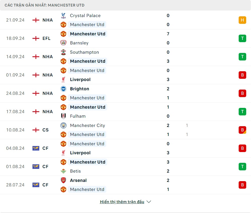Image resolution: width=251 pixels, height=213 pixels.
Task: Open the Liverpool team link on 01.09.24
Action: tap(80, 80)
